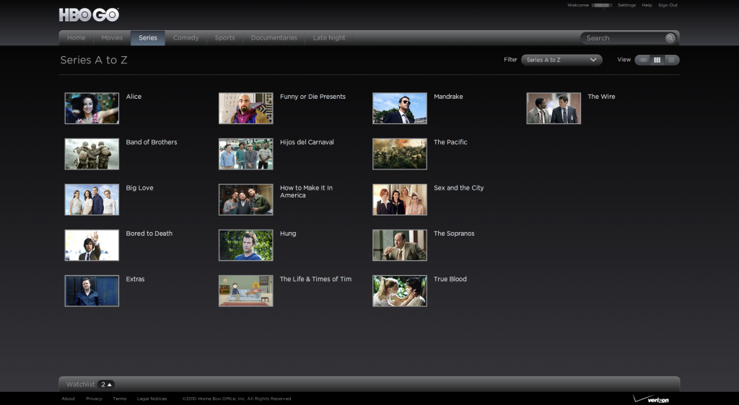This screenshot has width=739, height=405.
Task: Click the Verizon logo
Action: [x=651, y=399]
